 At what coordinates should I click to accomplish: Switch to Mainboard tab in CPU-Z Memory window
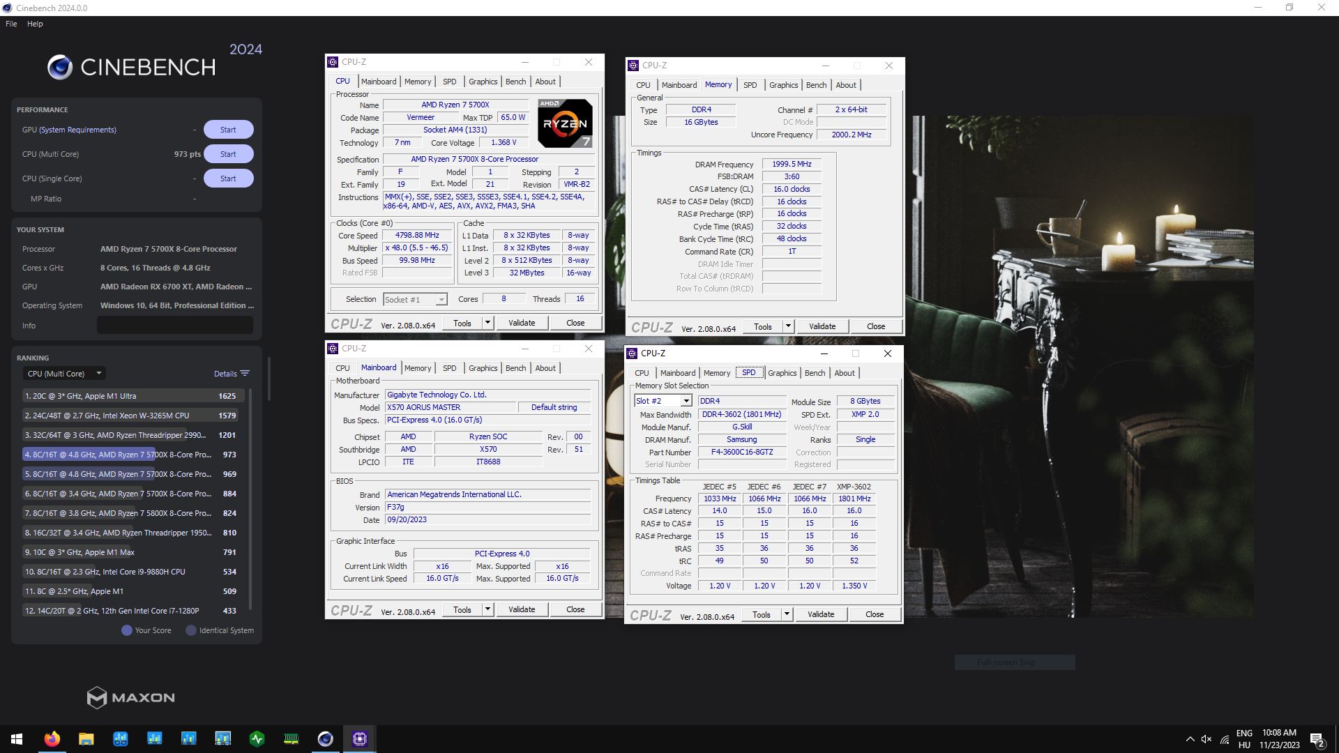point(679,85)
